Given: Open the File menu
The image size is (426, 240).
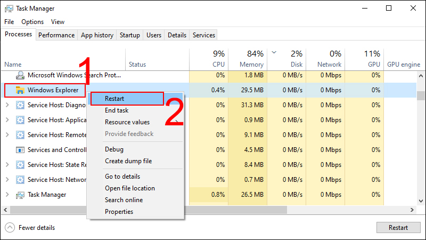Looking at the screenshot, I should tap(9, 22).
